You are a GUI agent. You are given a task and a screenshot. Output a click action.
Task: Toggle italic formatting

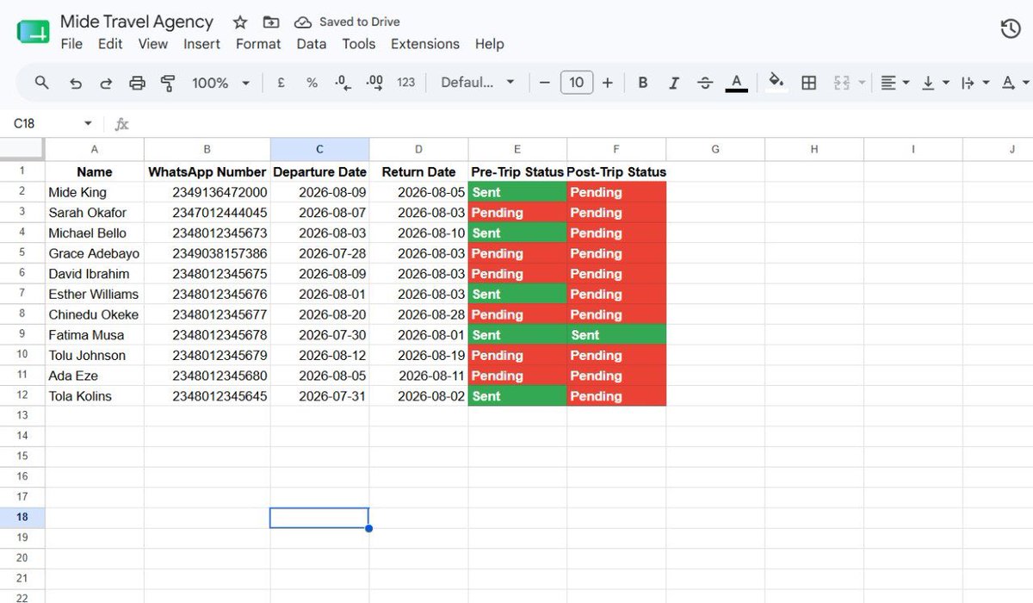[x=674, y=83]
